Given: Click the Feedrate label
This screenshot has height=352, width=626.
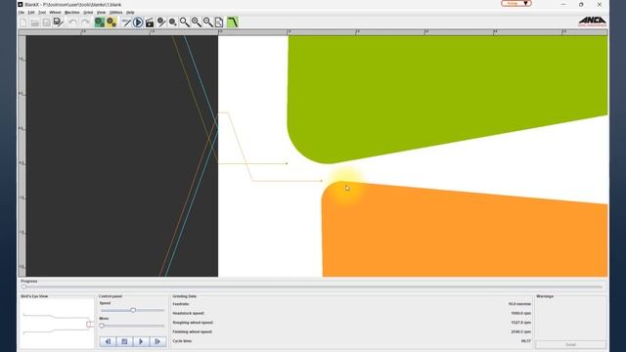Looking at the screenshot, I should 181,304.
